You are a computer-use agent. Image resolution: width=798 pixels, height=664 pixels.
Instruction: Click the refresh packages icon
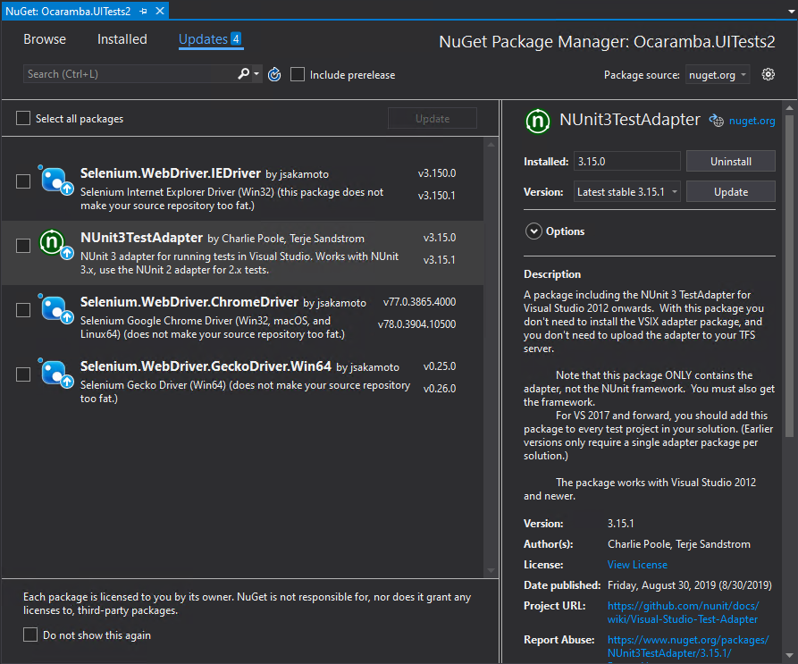275,74
